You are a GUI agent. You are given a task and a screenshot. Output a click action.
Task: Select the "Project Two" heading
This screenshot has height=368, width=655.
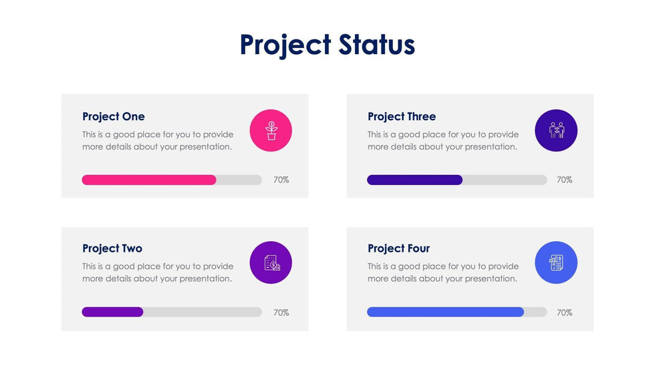(112, 248)
